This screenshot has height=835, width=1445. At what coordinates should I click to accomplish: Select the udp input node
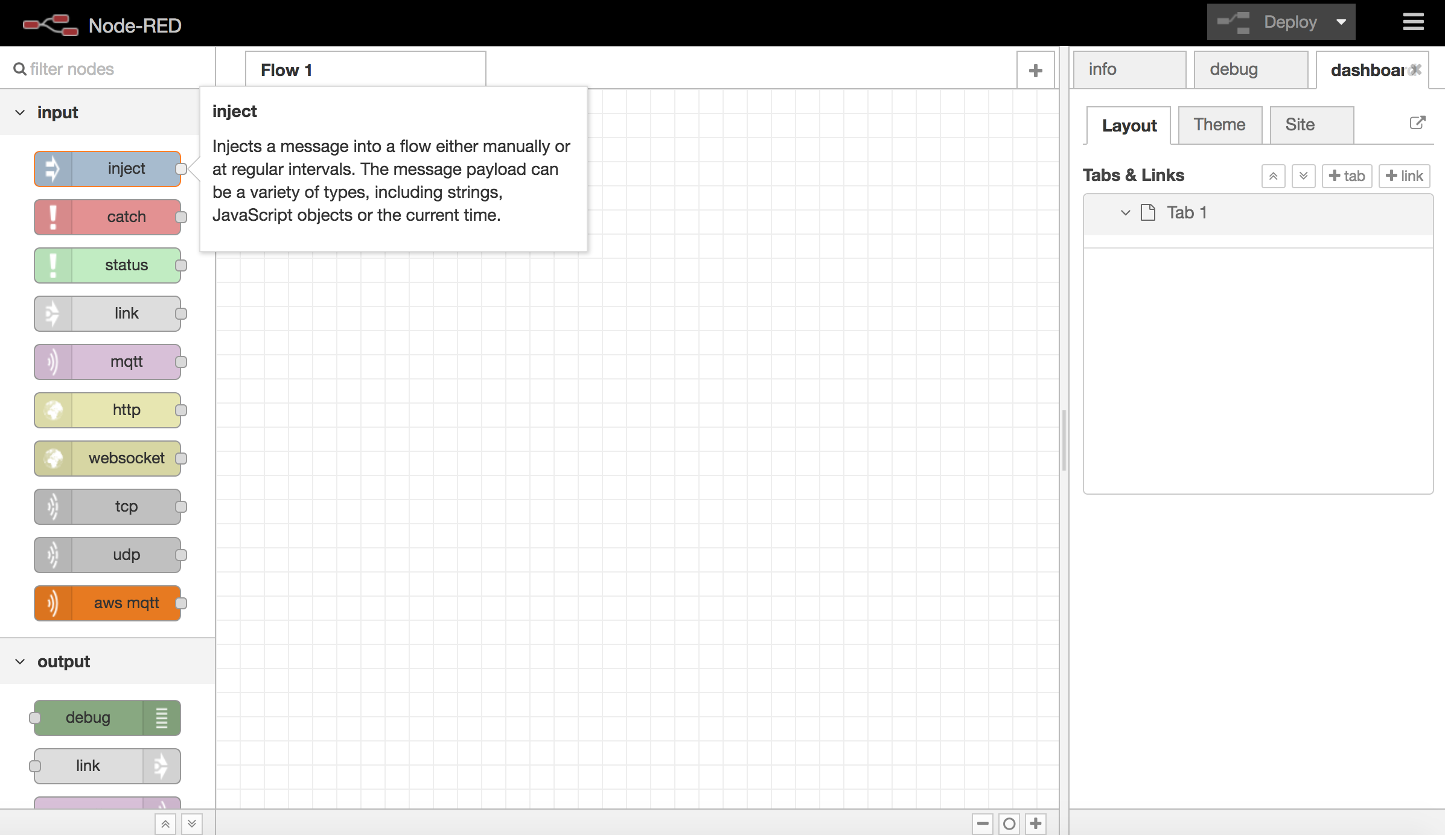pos(107,554)
